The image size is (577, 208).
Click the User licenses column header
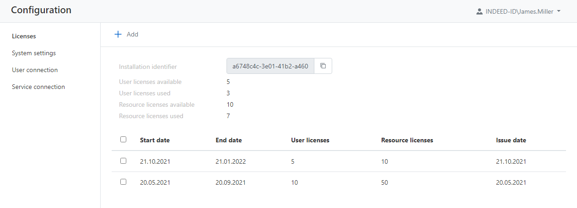(x=310, y=140)
